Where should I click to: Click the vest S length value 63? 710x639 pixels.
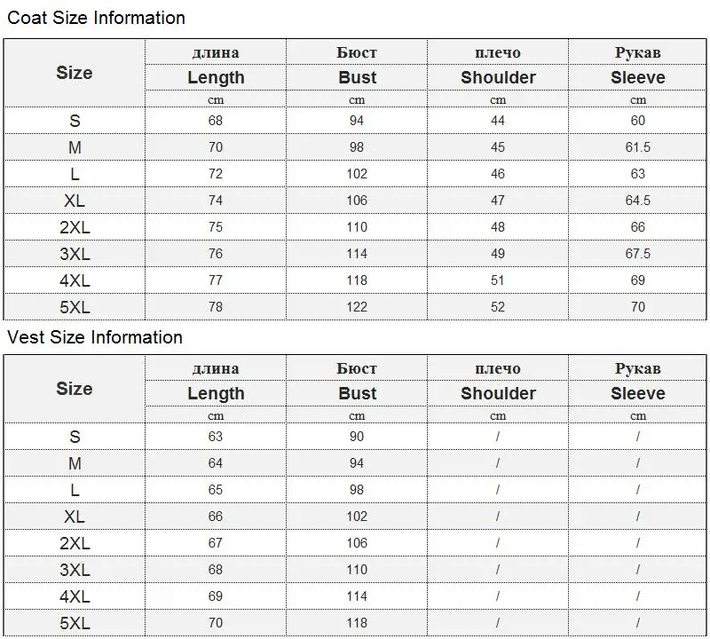tap(216, 437)
